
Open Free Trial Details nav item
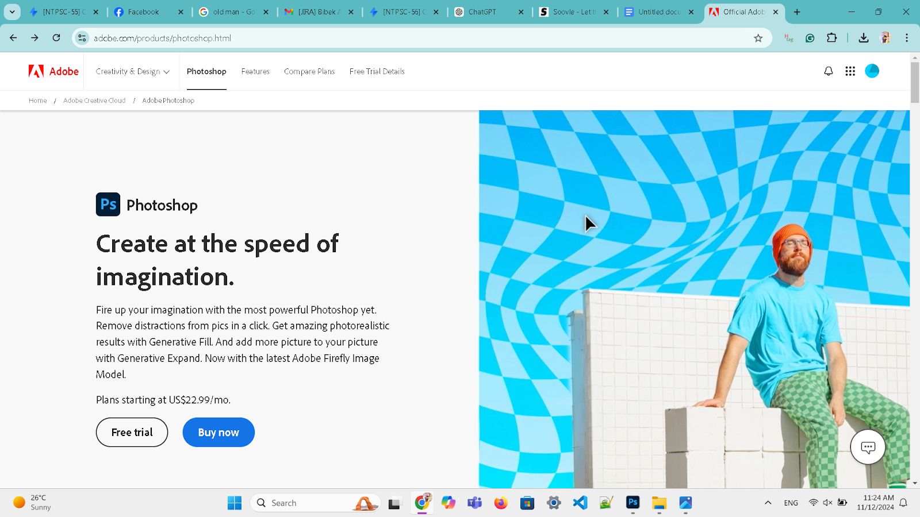pos(377,71)
